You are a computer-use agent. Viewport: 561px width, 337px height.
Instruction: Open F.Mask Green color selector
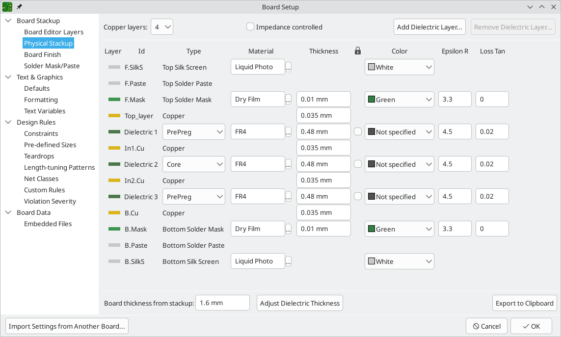399,100
